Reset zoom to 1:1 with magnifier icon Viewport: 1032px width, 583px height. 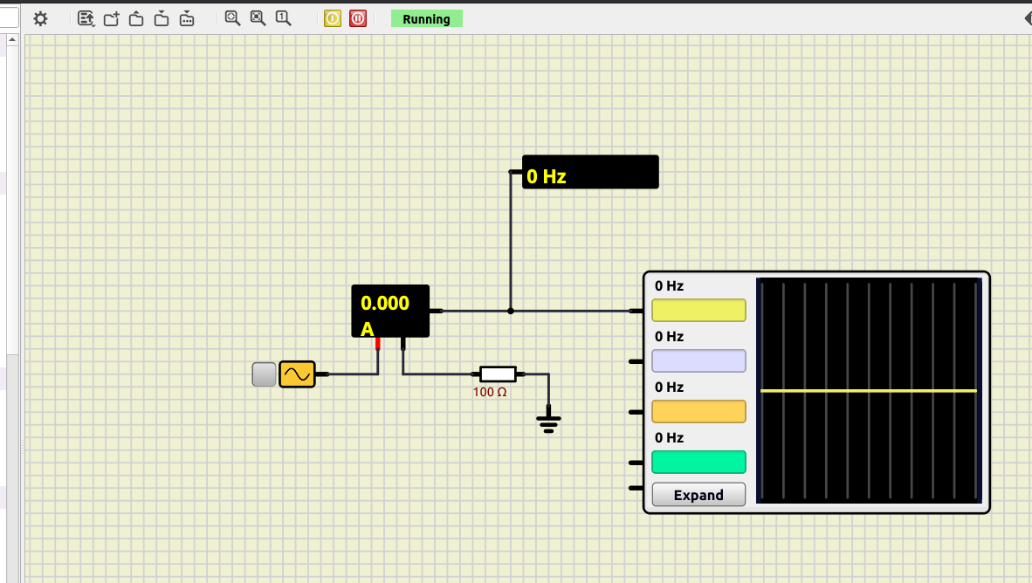tap(283, 18)
